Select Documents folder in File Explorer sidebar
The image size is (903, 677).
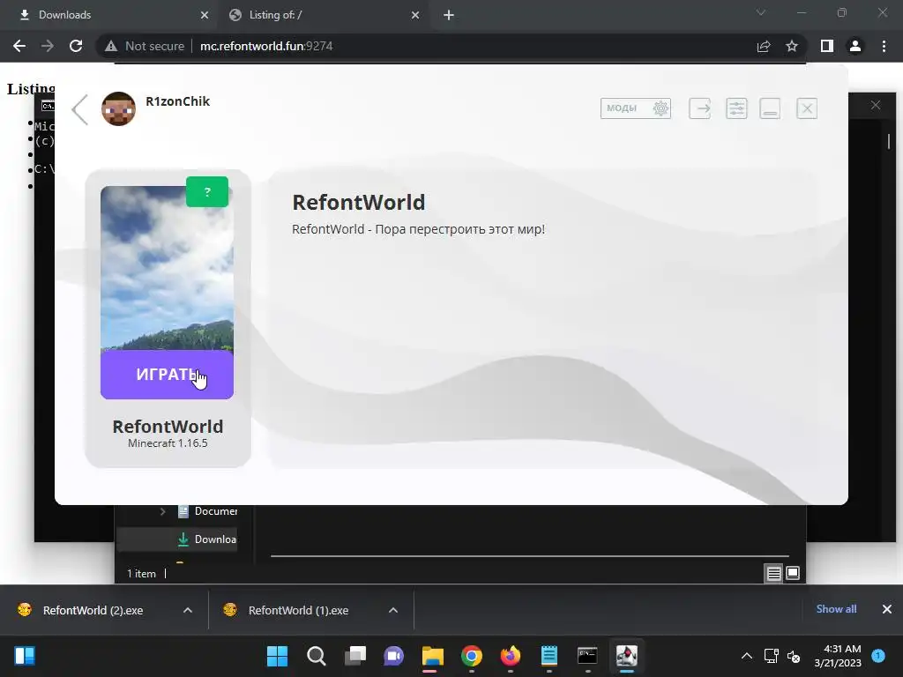(x=207, y=511)
